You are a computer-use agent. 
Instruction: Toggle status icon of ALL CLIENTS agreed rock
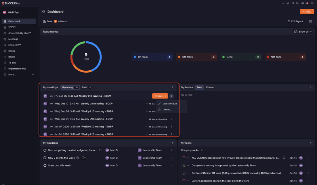(x=184, y=158)
